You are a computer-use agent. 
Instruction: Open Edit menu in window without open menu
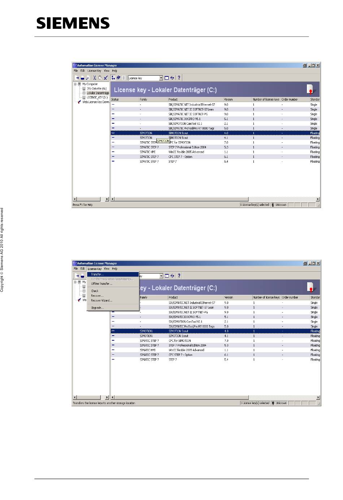(x=83, y=71)
